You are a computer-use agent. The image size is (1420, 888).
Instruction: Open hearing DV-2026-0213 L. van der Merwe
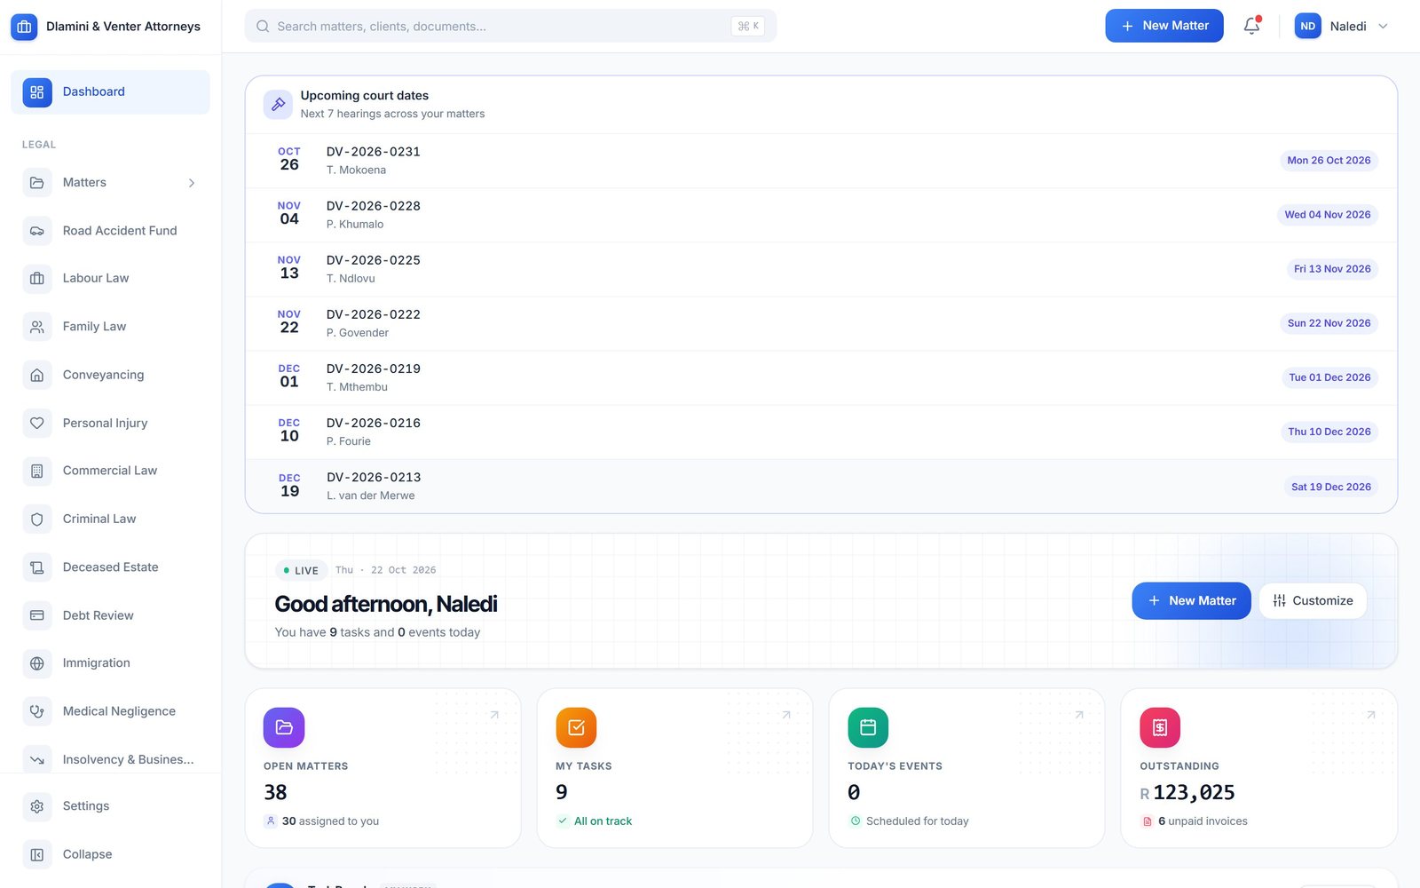pyautogui.click(x=821, y=487)
